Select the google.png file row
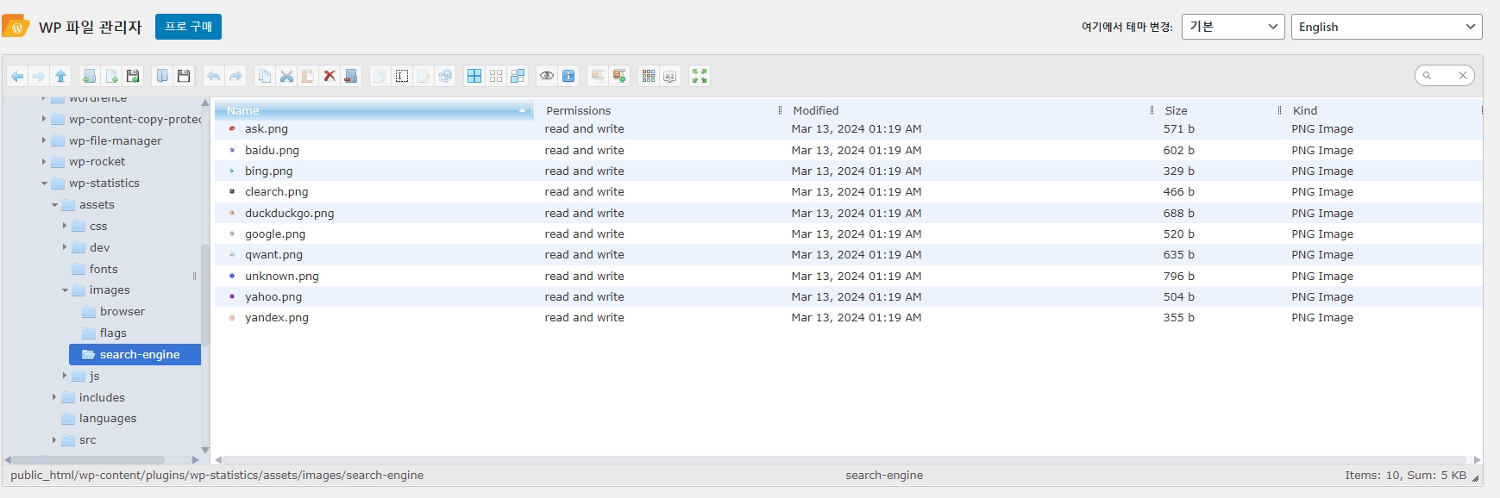Screen dimensions: 1500x498 [848, 233]
